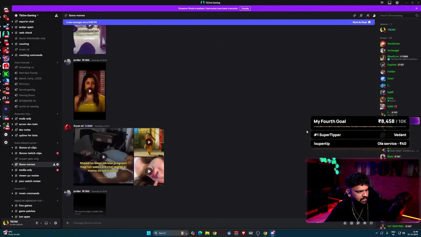Open output device options arrow beside headphones

coord(50,223)
